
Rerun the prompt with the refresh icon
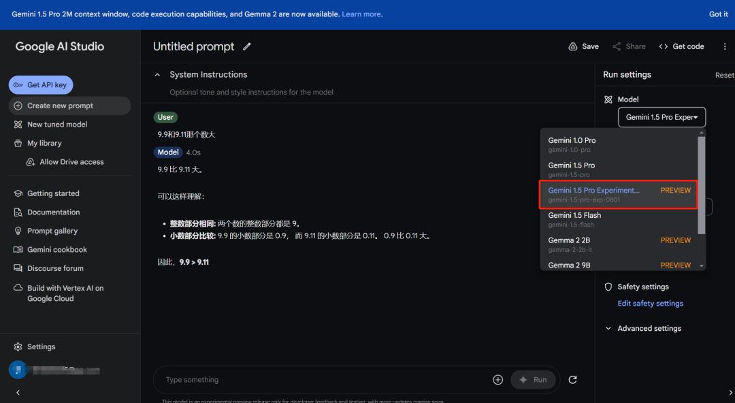pos(572,379)
